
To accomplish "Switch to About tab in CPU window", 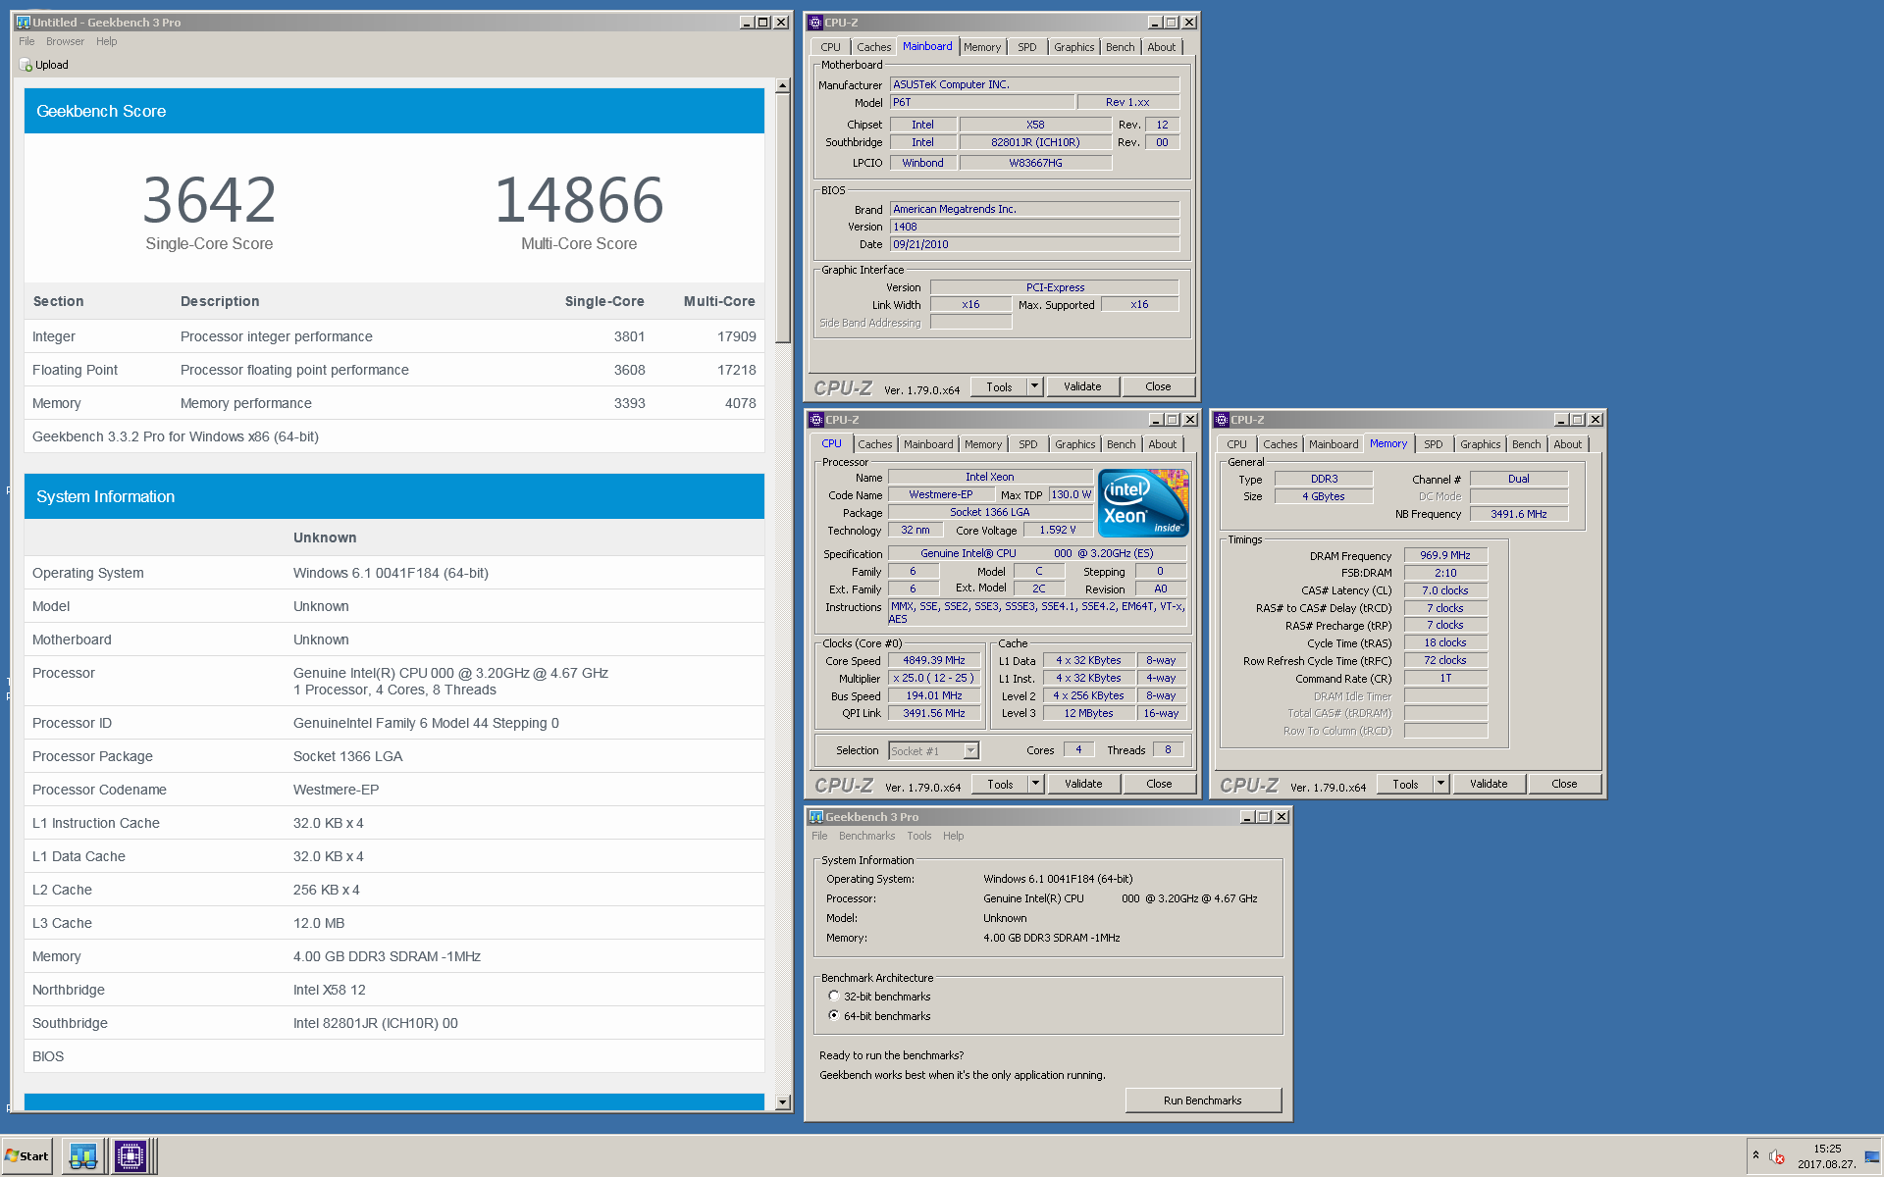I will pos(1162,444).
